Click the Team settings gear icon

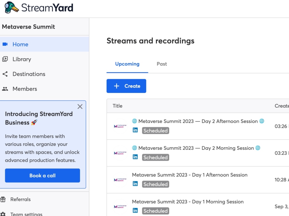coord(3,214)
